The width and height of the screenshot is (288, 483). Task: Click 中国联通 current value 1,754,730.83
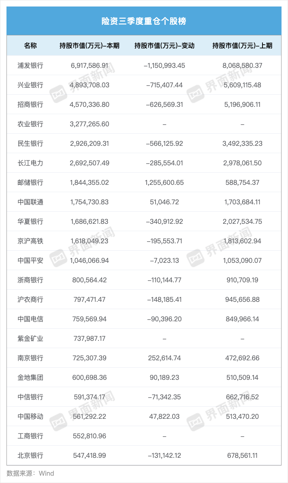90,202
